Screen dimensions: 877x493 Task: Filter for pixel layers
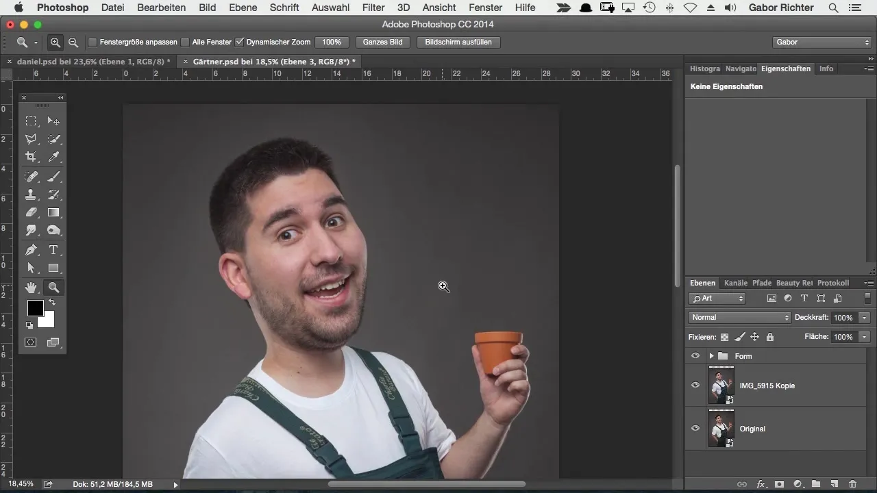pos(771,299)
